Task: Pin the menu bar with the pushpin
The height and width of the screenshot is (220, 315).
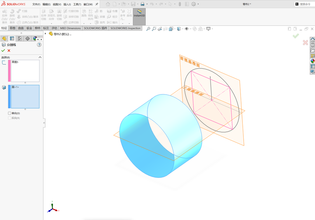Action: tap(97, 4)
